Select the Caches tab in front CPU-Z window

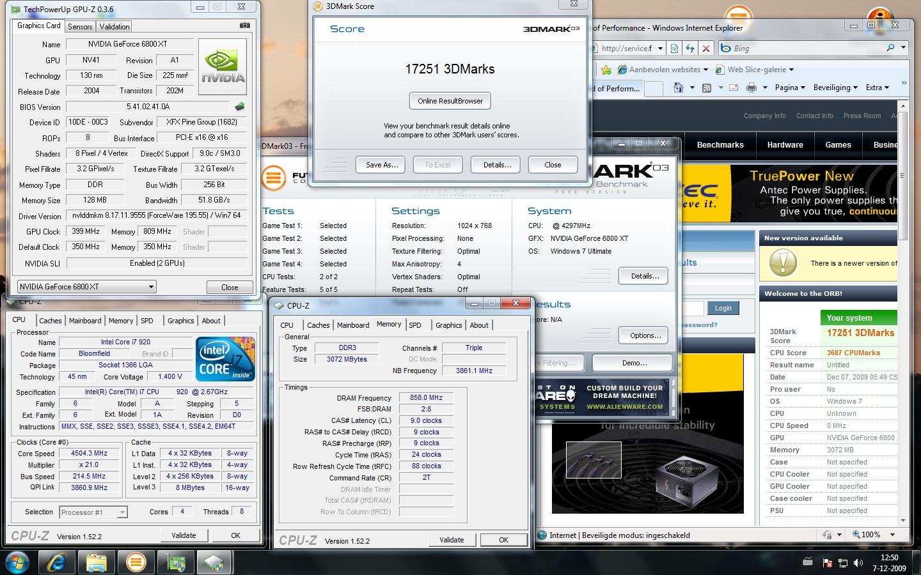click(318, 325)
